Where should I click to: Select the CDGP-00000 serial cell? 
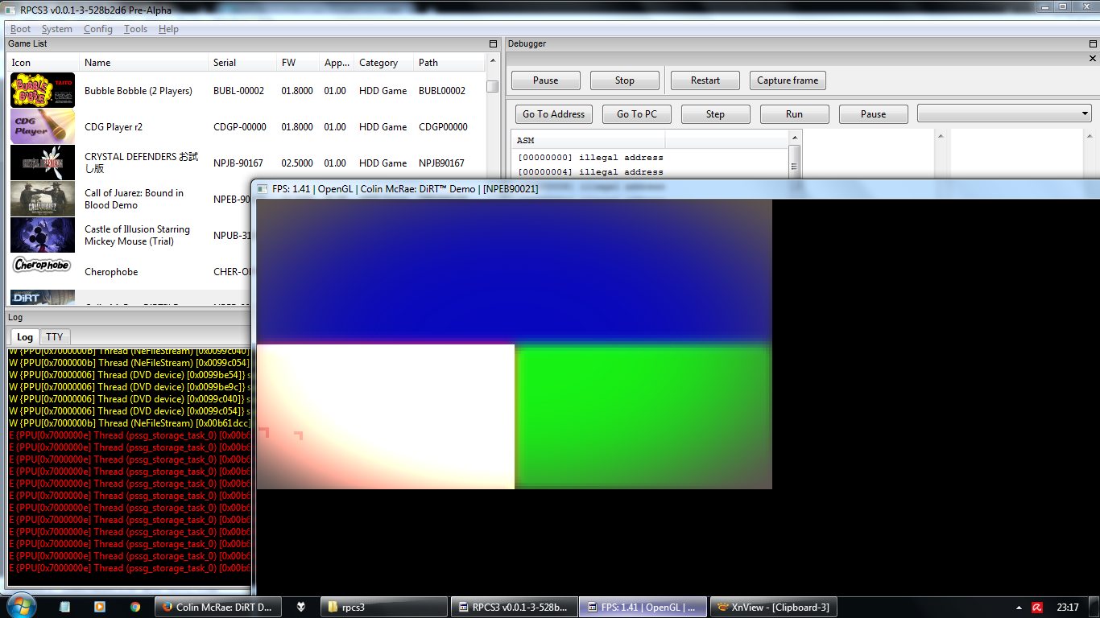pyautogui.click(x=239, y=127)
